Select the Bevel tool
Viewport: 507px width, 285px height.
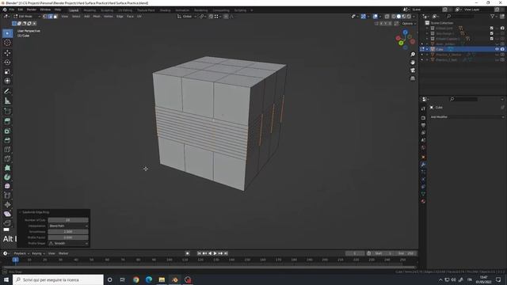(7, 140)
